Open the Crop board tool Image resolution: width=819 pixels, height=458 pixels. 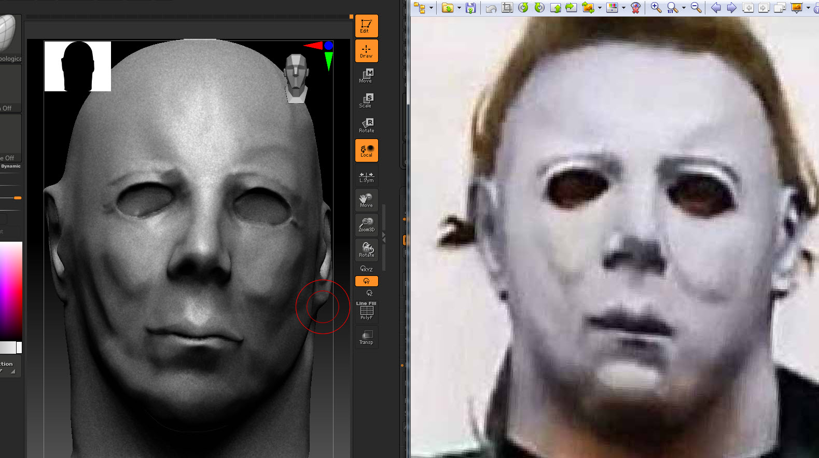pyautogui.click(x=507, y=8)
